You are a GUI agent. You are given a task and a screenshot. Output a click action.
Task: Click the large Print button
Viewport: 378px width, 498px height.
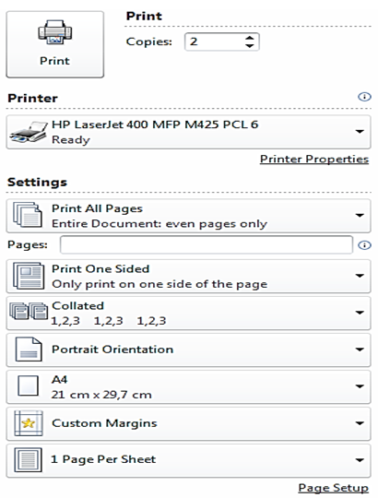coord(55,44)
